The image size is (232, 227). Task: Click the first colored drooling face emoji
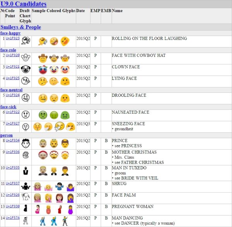coord(43,98)
